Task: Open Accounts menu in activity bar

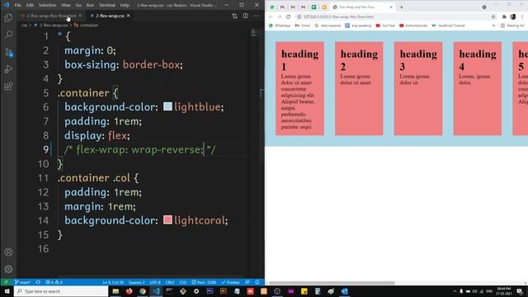Action: click(8, 252)
